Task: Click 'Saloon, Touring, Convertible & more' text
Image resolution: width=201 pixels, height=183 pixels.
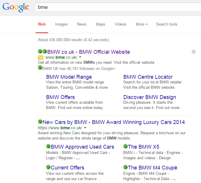Action: tap(77, 88)
